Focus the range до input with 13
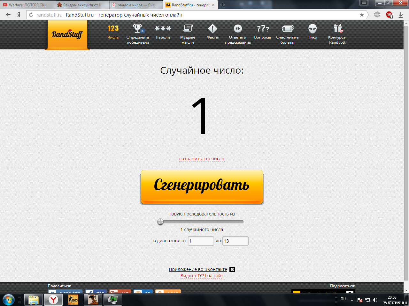This screenshot has width=409, height=306. (235, 241)
